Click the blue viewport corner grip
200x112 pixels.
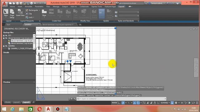[115, 28]
